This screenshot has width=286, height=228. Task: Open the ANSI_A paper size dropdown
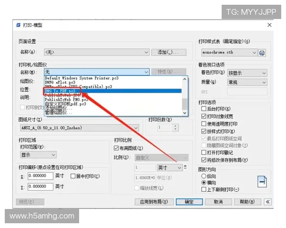point(79,128)
